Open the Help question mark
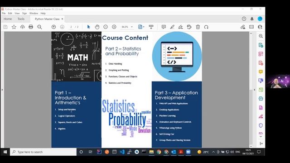The height and width of the screenshot is (163, 290). [244, 19]
